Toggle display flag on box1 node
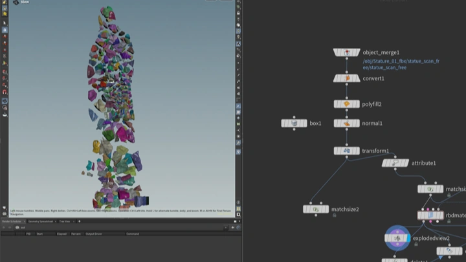The image size is (466, 262). [305, 124]
